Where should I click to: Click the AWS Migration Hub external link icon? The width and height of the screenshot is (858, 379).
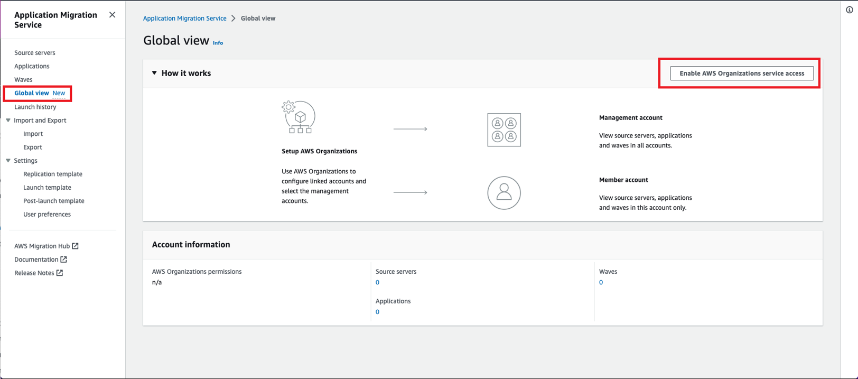[x=76, y=246]
